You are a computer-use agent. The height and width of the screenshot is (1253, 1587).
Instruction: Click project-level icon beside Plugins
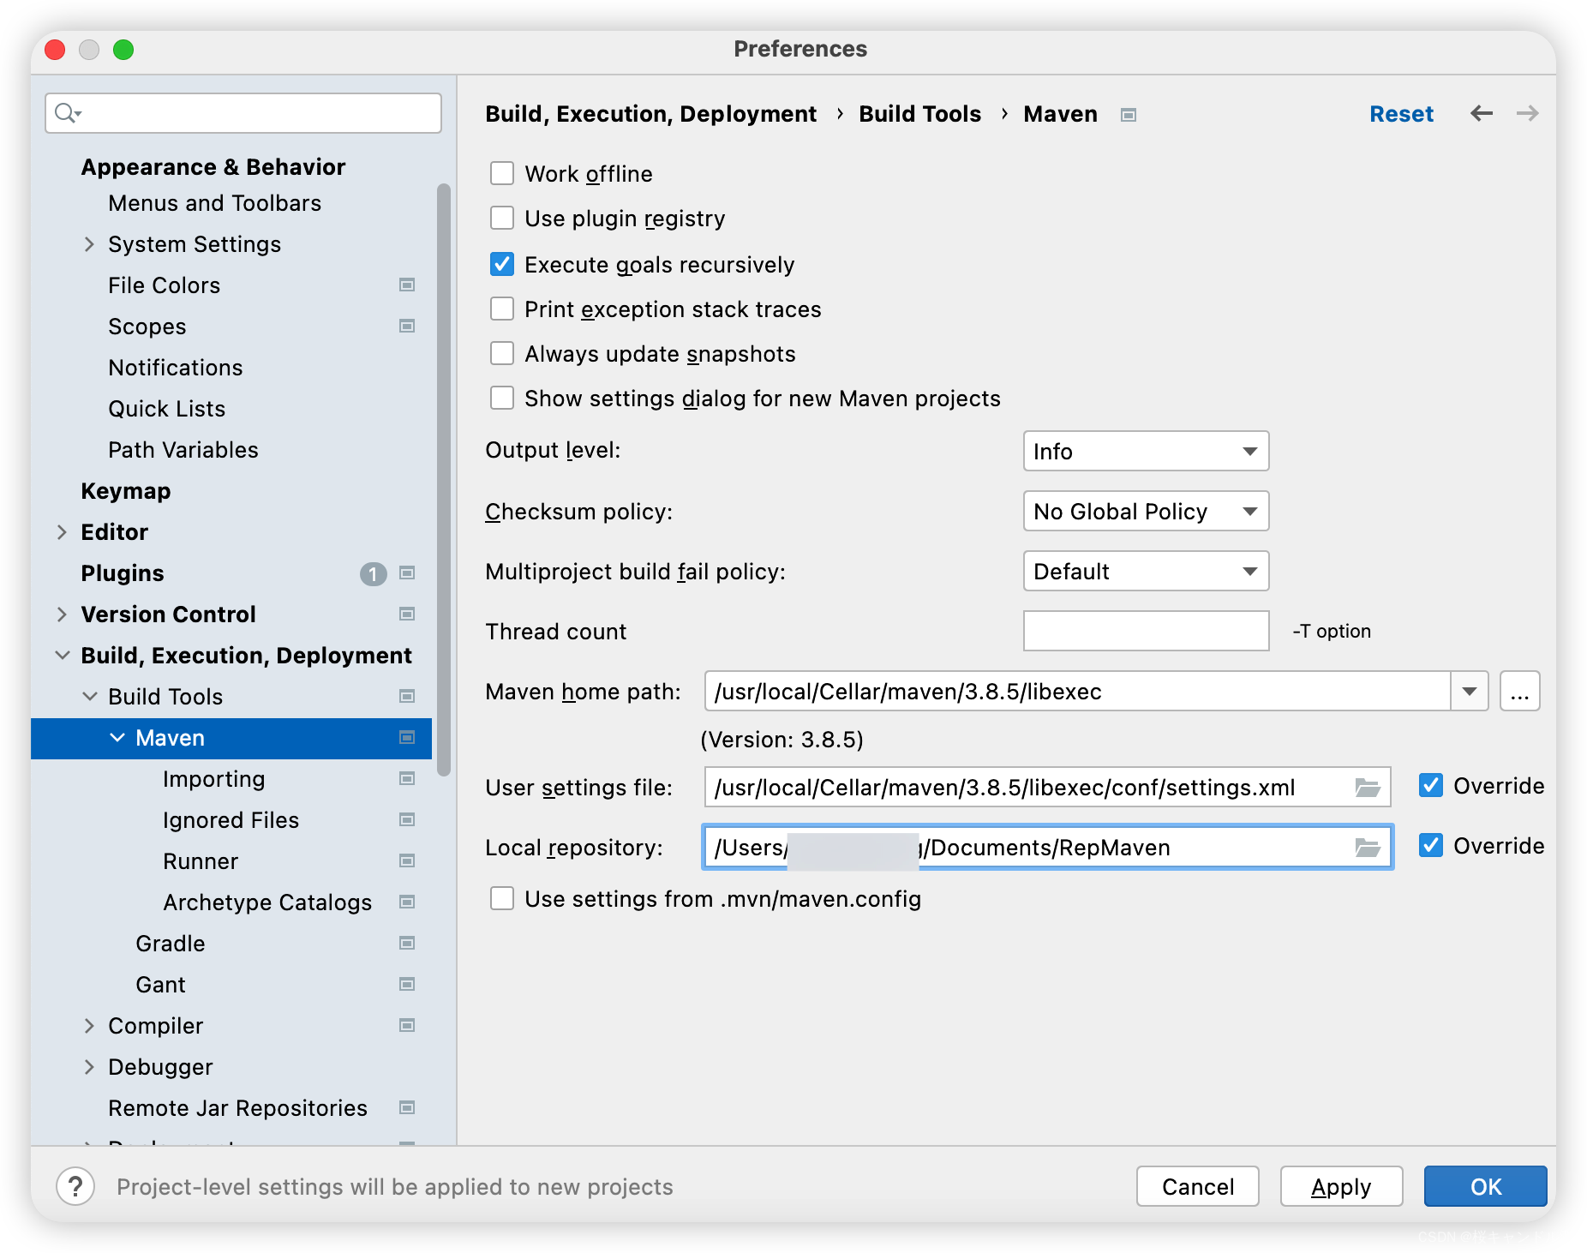(407, 573)
